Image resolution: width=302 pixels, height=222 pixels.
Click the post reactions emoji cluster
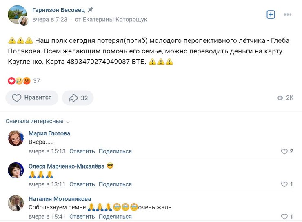[20, 81]
